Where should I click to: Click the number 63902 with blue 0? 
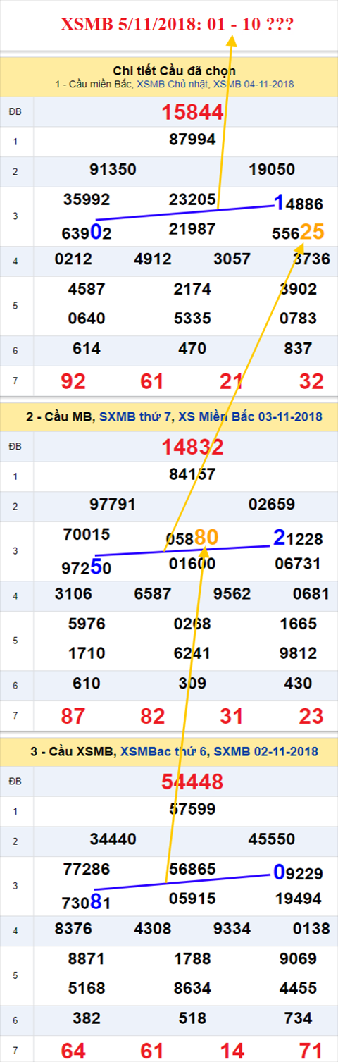[x=87, y=233]
